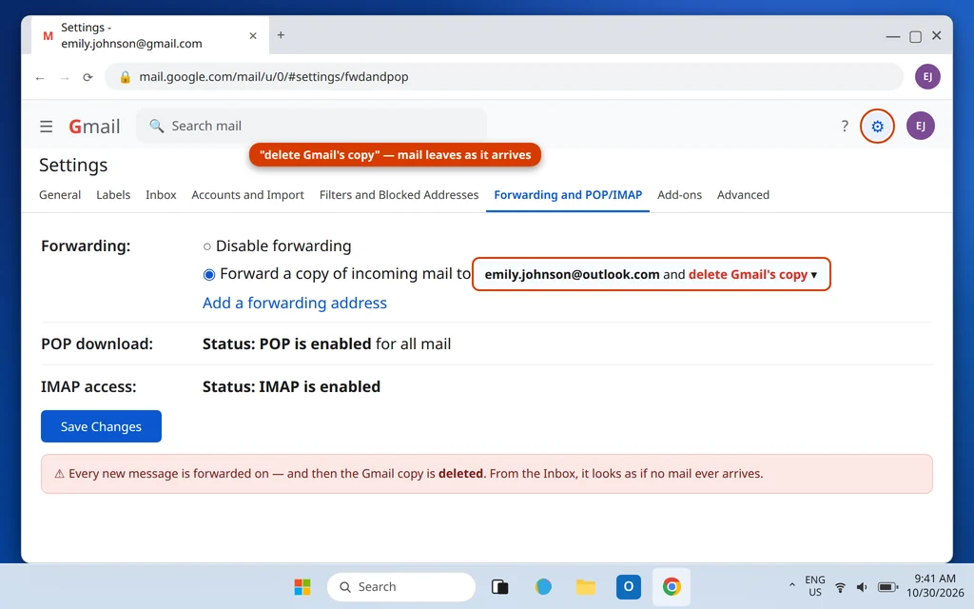Image resolution: width=974 pixels, height=609 pixels.
Task: Select Forwarding and POP/IMAP tab
Action: click(x=568, y=194)
